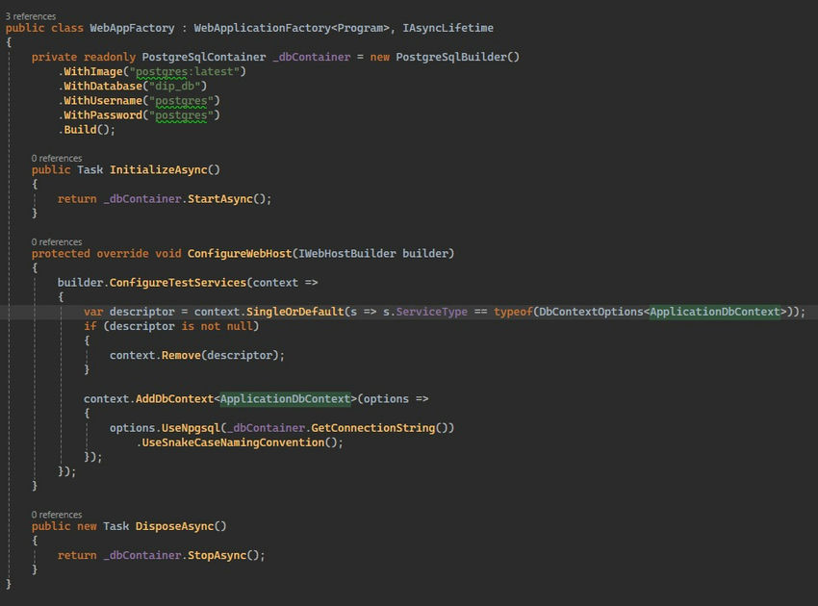This screenshot has width=818, height=606.
Task: Click the ServiceType property
Action: pyautogui.click(x=431, y=312)
